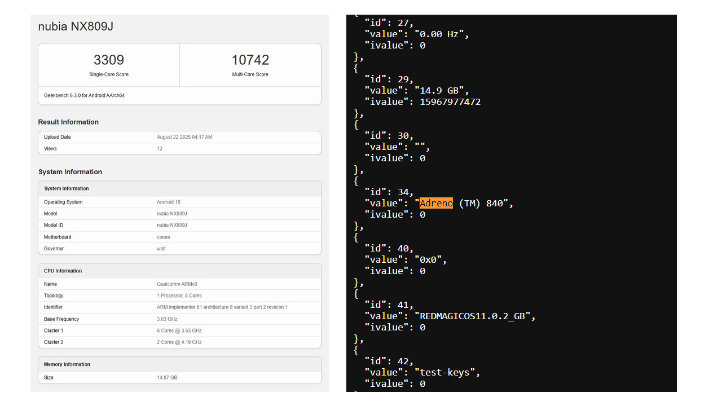The width and height of the screenshot is (722, 406).
Task: Click the Motherboard value canoe
Action: click(164, 237)
